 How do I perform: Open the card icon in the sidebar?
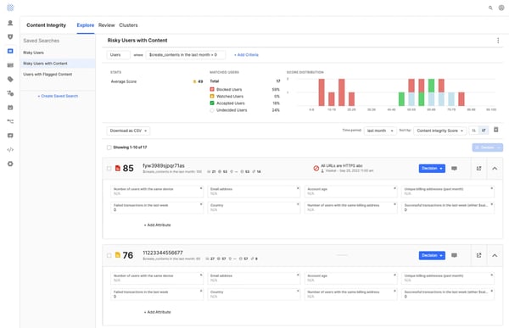pos(10,65)
